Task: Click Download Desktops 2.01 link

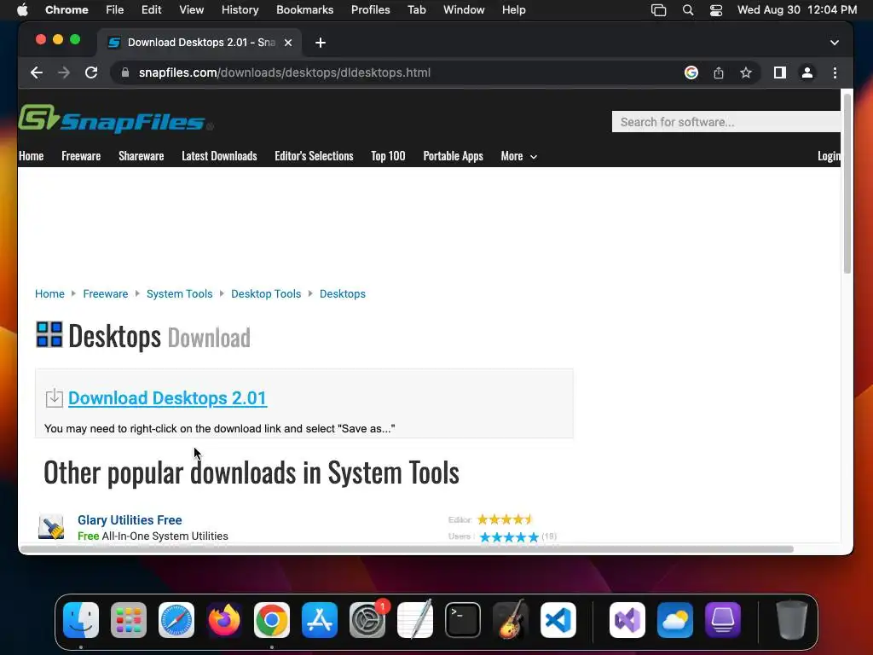Action: click(x=168, y=398)
